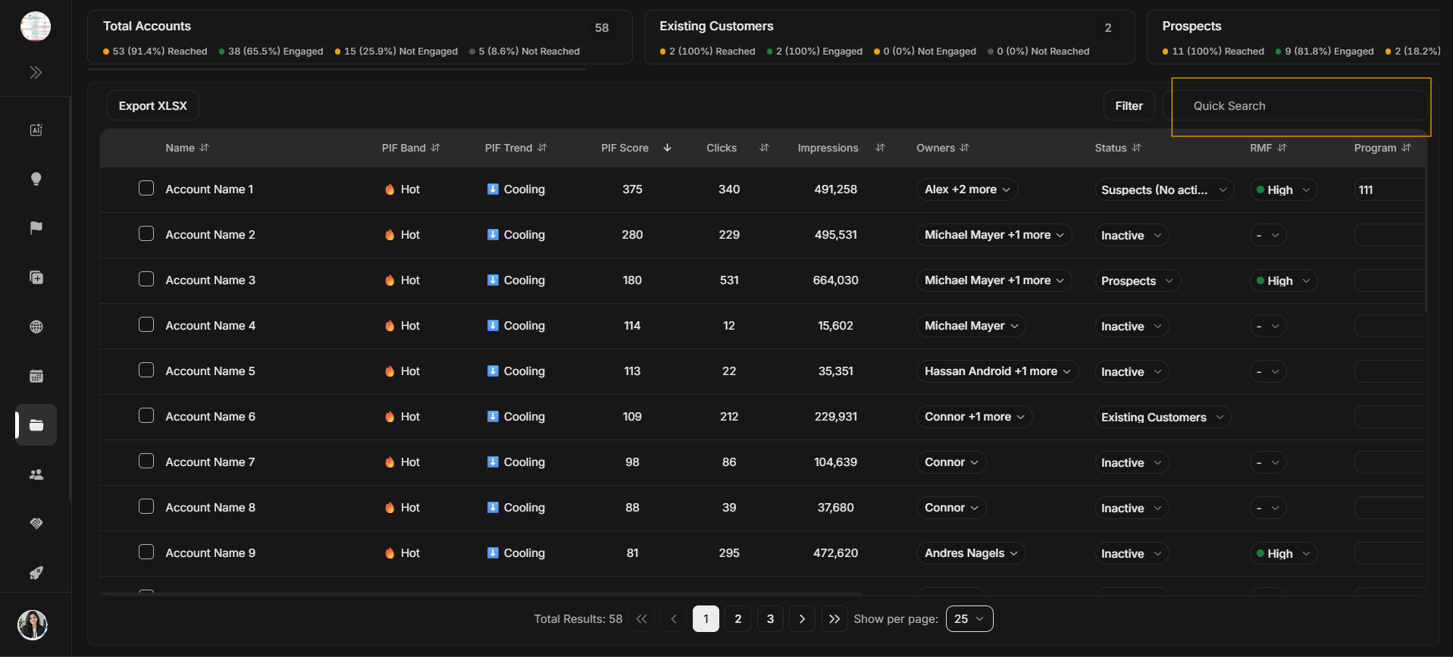Go to last page double-arrow
Screen dimensions: 1453x657
[x=835, y=619]
